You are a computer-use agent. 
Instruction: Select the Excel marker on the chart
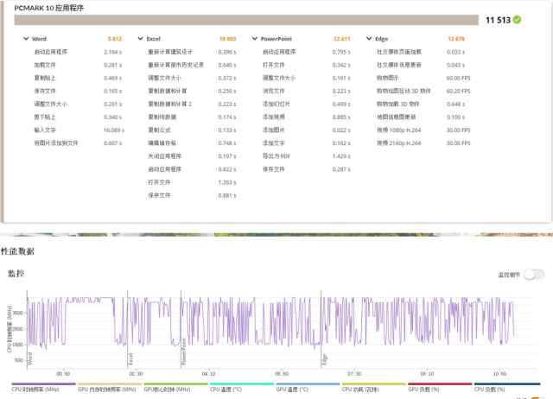point(130,358)
